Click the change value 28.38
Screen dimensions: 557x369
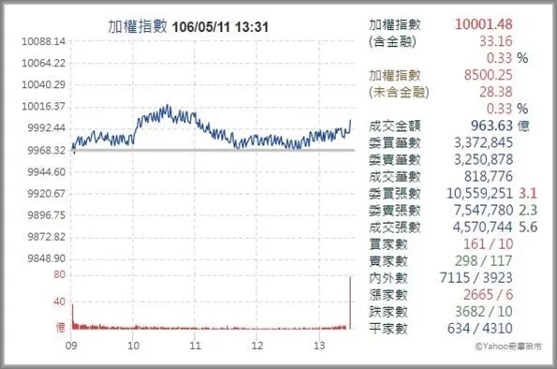496,92
